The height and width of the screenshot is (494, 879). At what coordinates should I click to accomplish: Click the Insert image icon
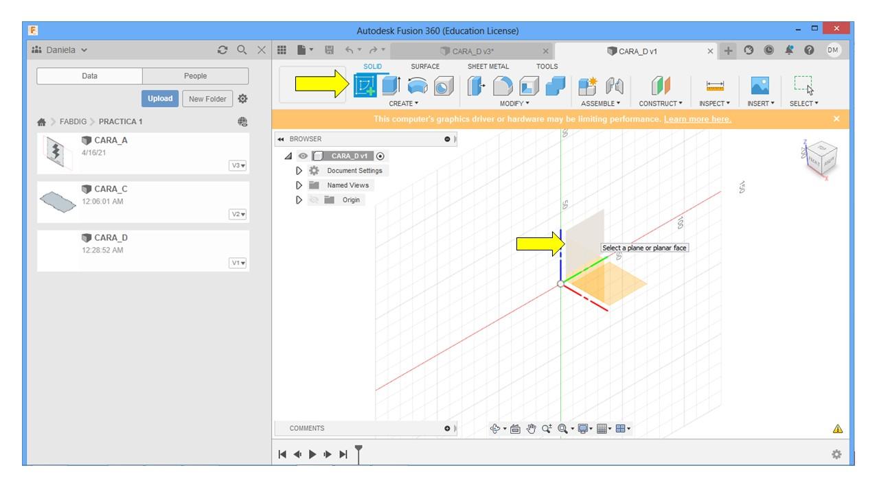point(760,86)
